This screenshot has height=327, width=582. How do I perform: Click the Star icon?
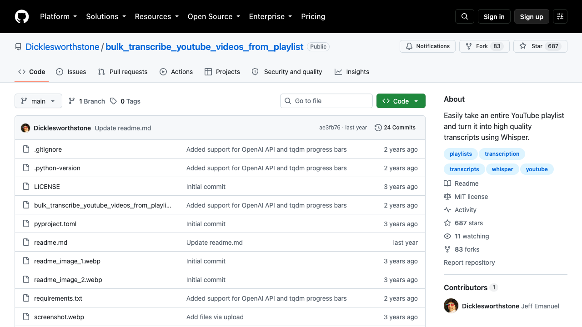pos(523,46)
